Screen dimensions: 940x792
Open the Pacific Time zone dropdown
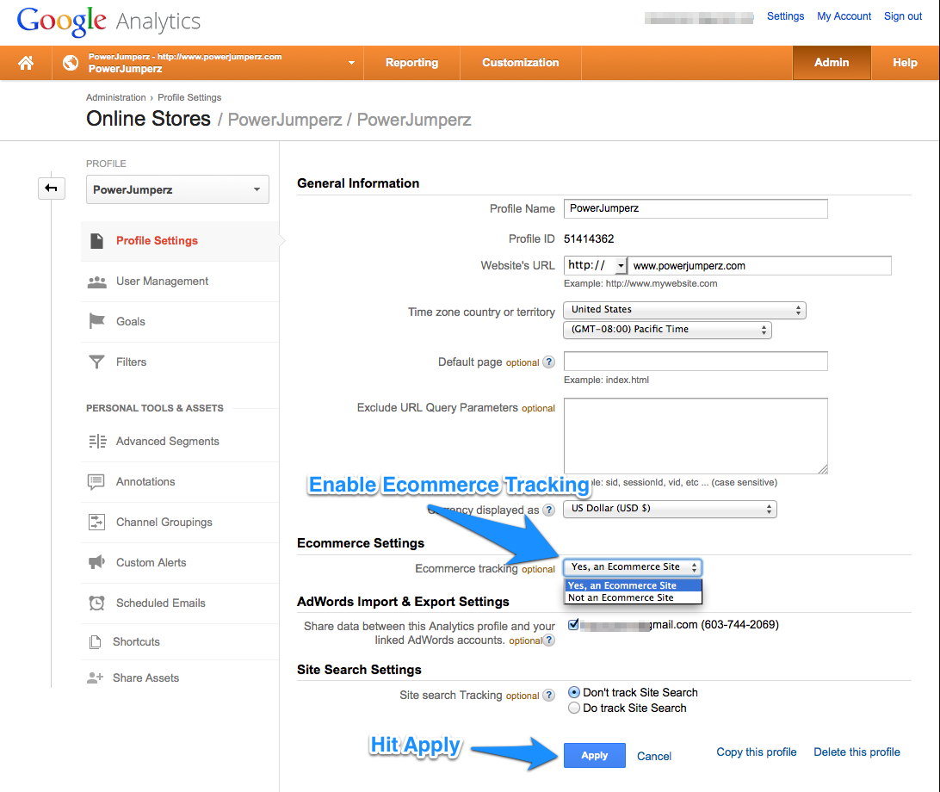pos(667,330)
